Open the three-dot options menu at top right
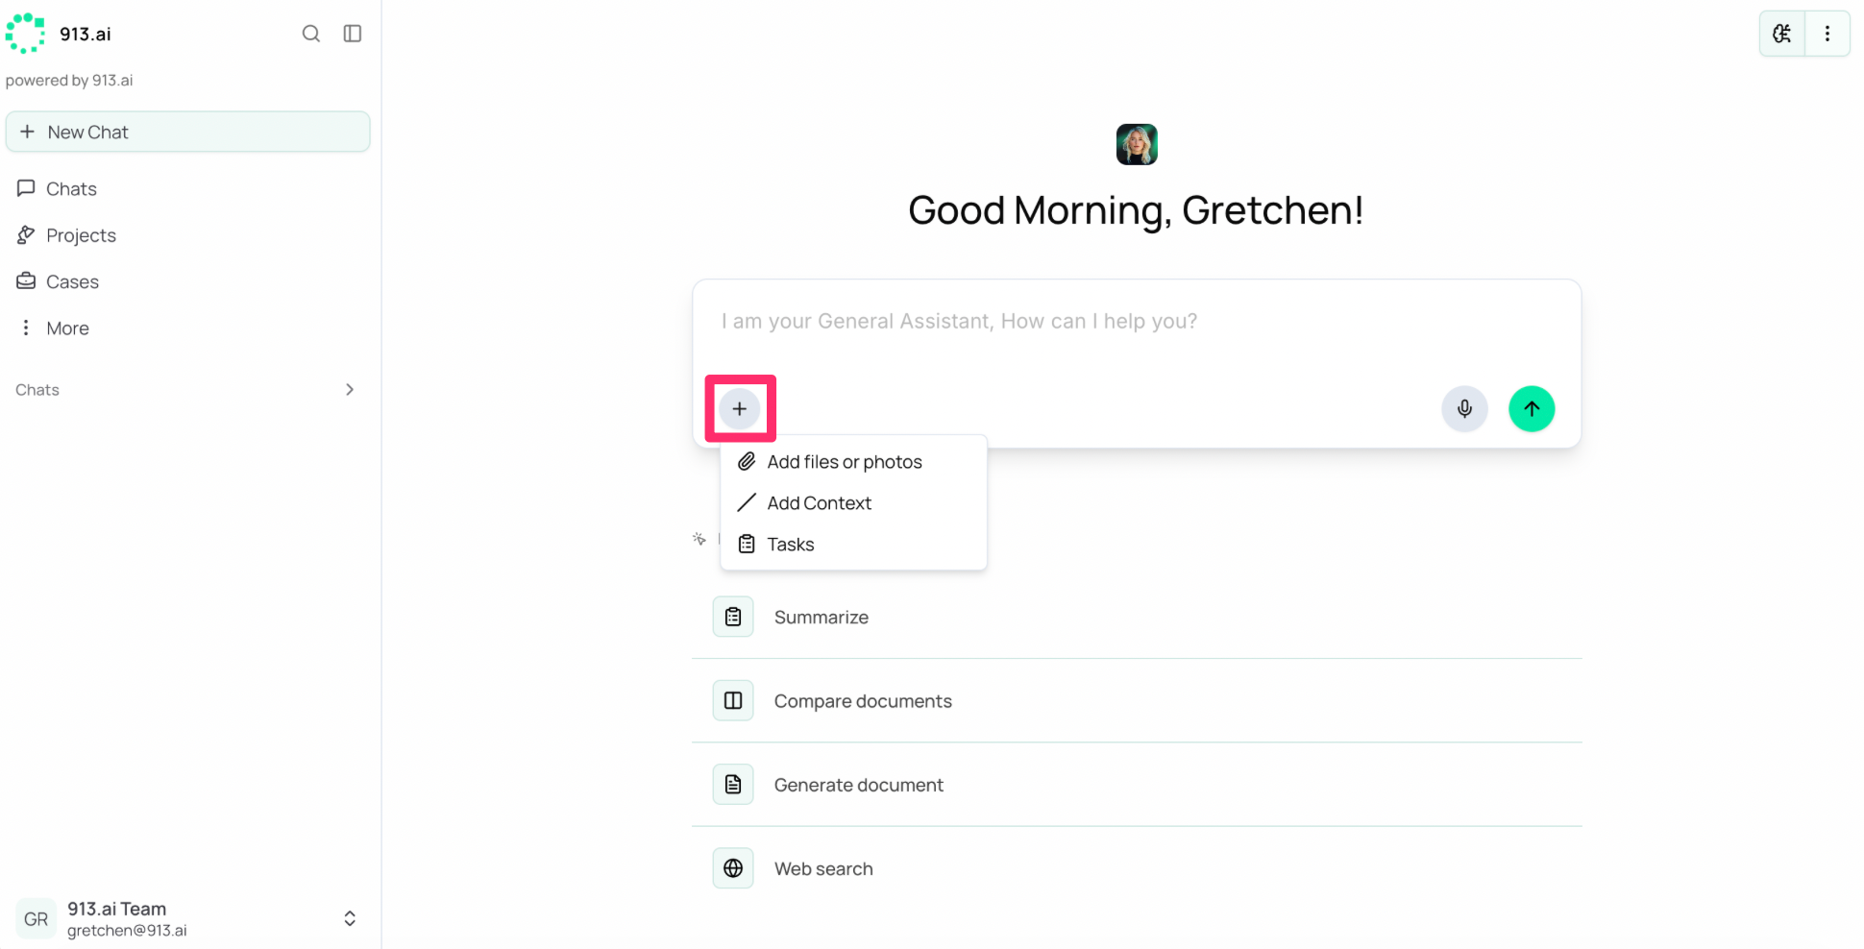 1827,34
